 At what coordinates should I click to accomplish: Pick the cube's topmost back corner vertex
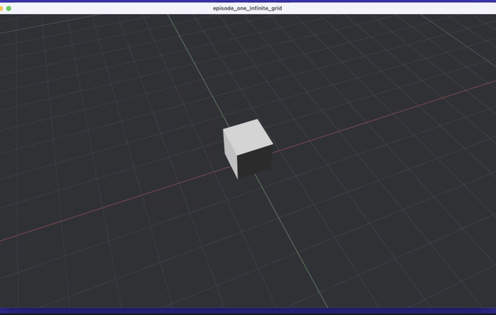point(257,119)
